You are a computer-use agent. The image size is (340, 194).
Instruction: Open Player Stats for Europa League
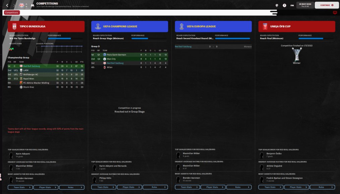point(213,187)
